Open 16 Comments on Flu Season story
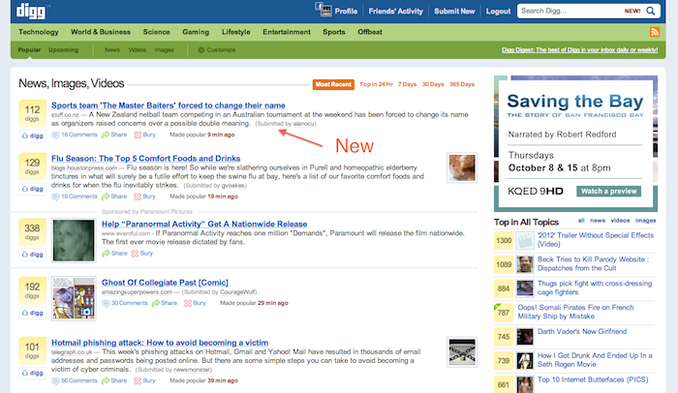Image resolution: width=678 pixels, height=393 pixels. (75, 196)
